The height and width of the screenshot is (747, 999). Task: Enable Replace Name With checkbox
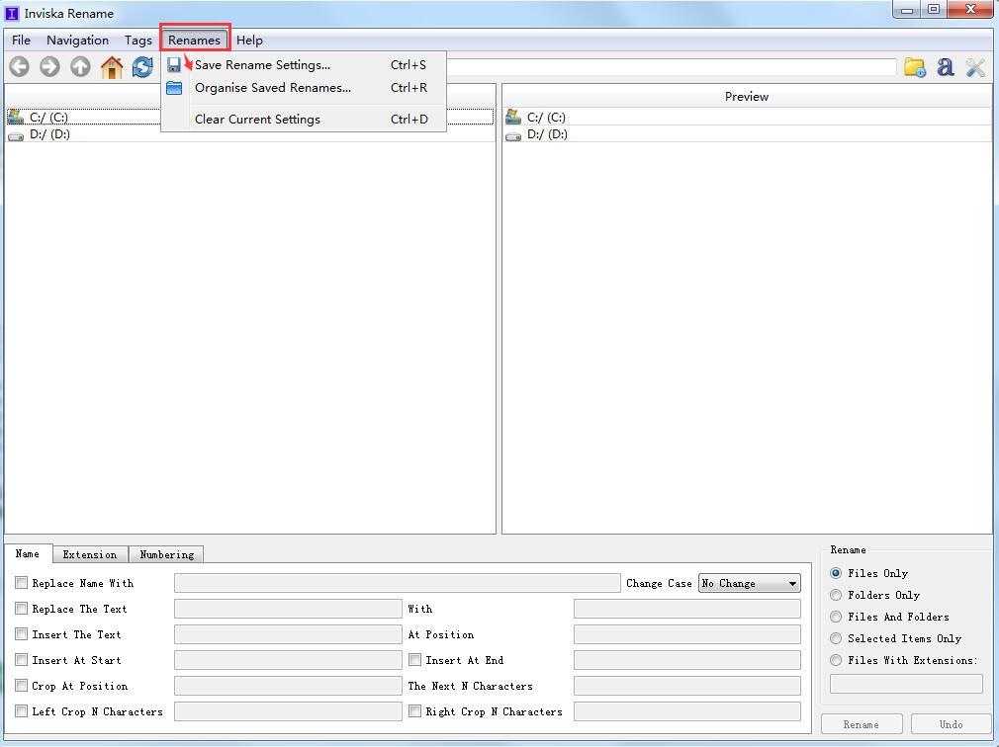tap(21, 582)
